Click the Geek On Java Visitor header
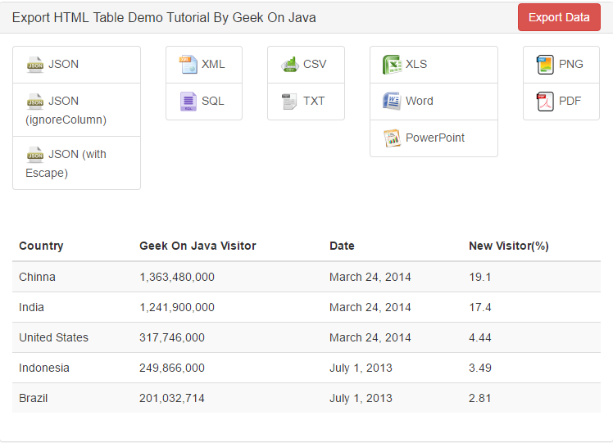613x443 pixels. 198,246
